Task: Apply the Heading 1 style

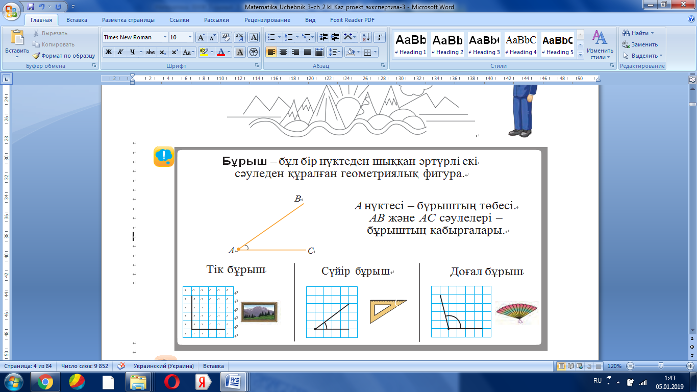Action: pyautogui.click(x=411, y=45)
